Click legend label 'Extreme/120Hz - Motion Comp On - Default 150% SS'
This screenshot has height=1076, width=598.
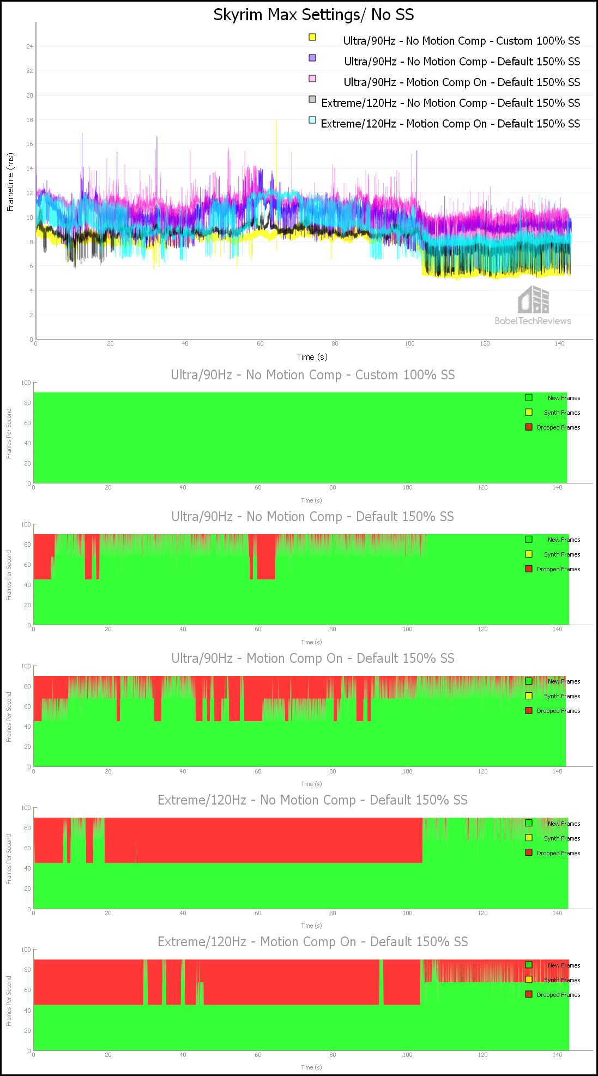point(450,124)
